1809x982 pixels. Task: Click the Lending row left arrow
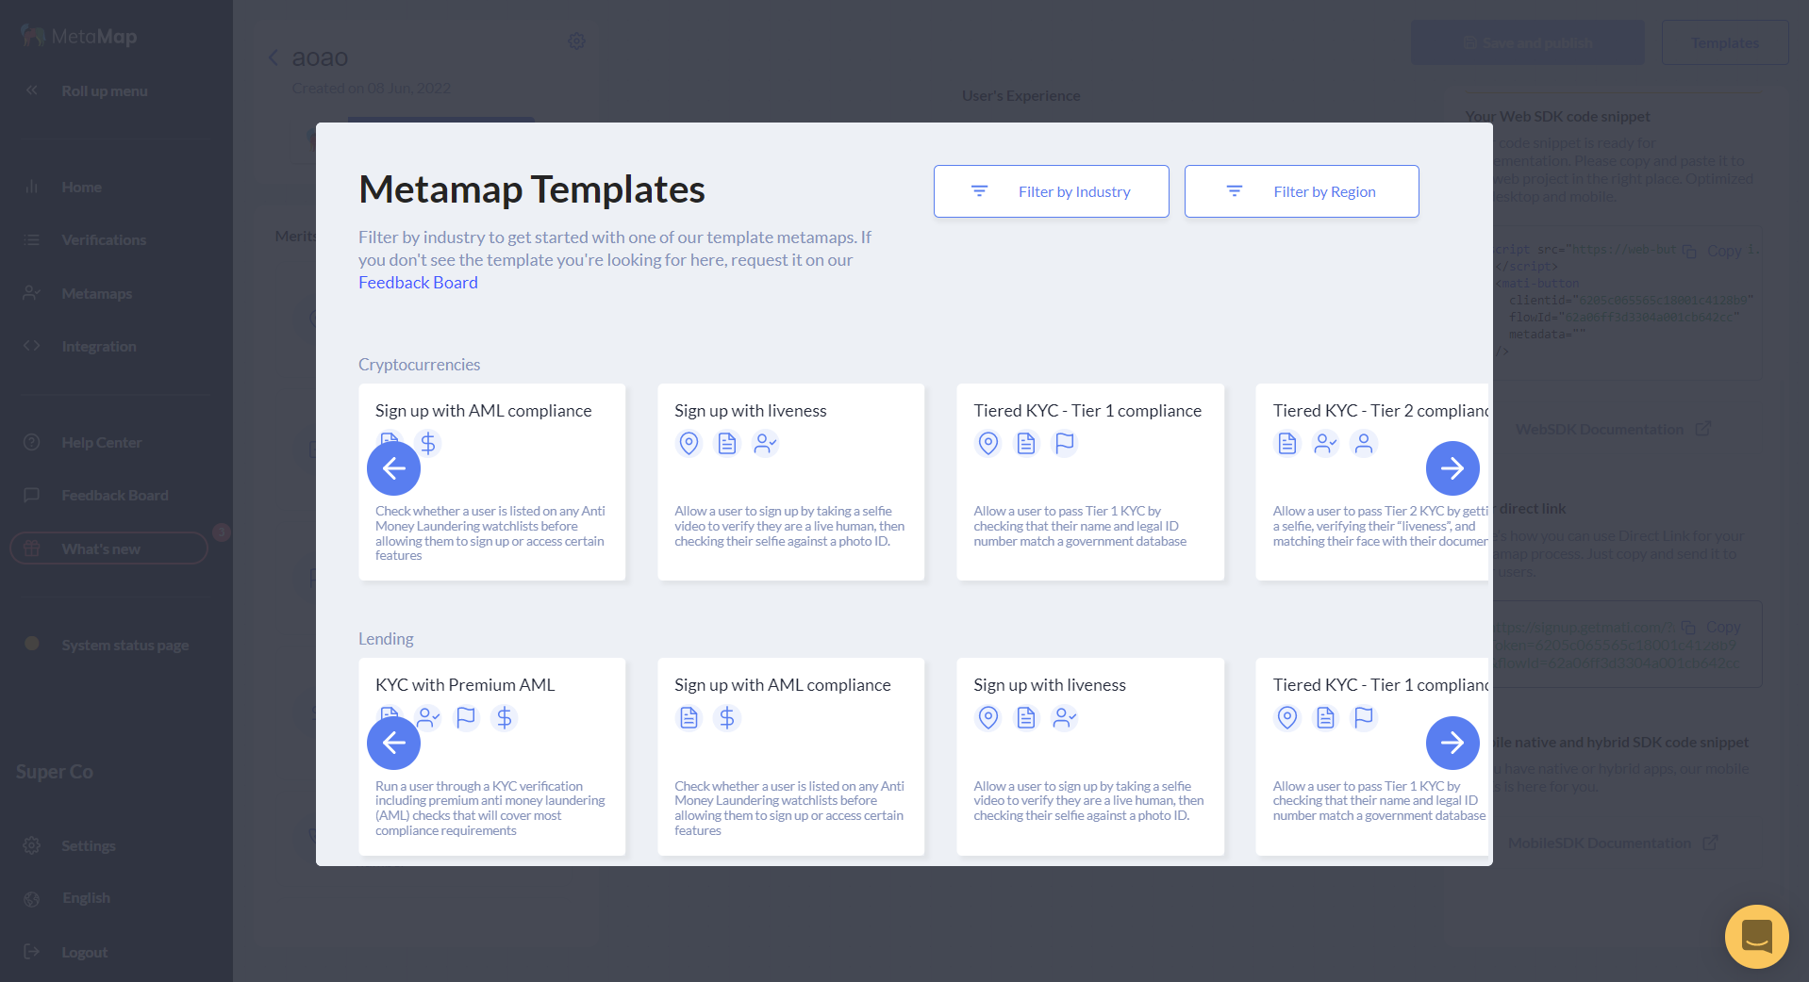pos(393,743)
